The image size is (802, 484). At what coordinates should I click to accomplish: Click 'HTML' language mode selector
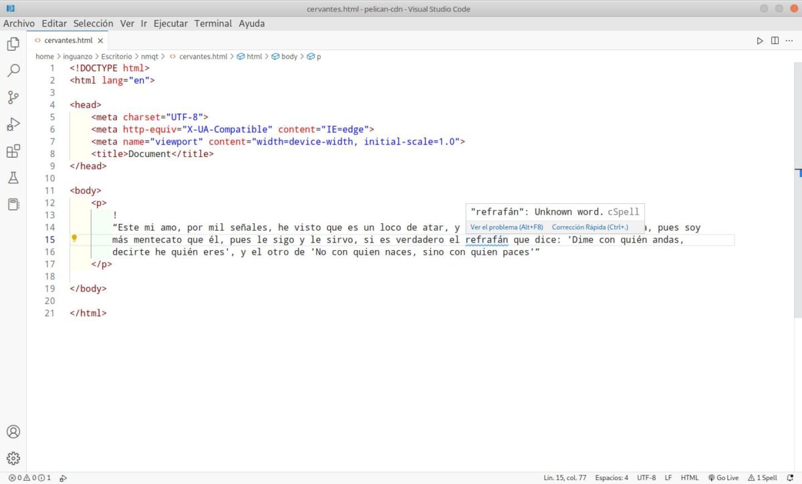(x=690, y=478)
